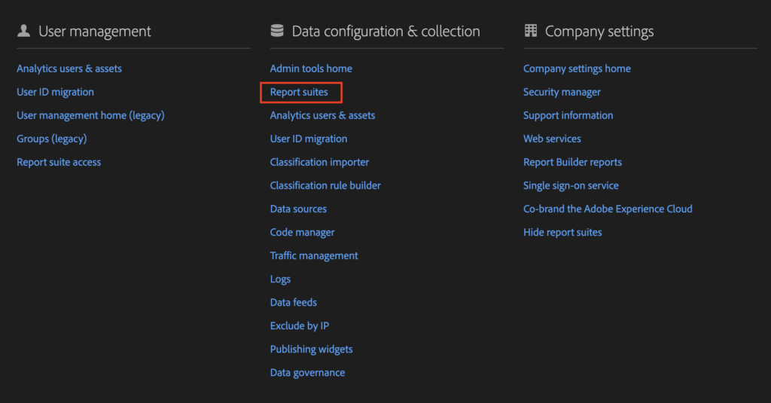Select Report suite access

(x=59, y=162)
